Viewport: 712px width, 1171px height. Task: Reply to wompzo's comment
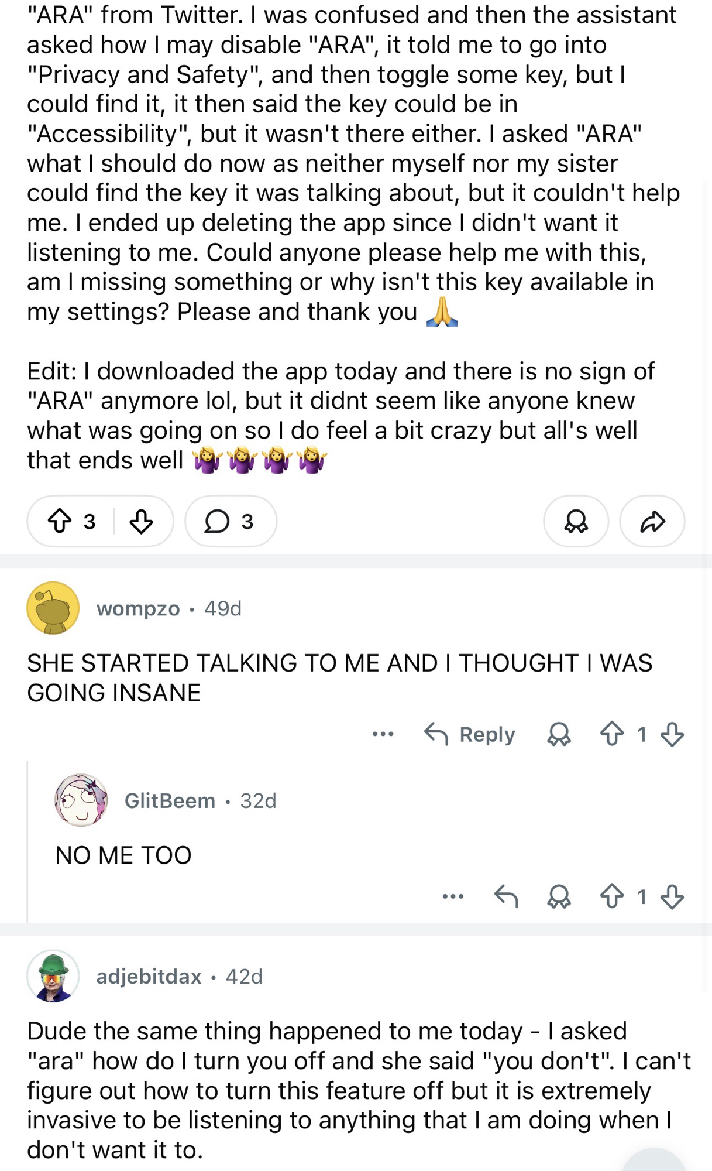tap(470, 734)
